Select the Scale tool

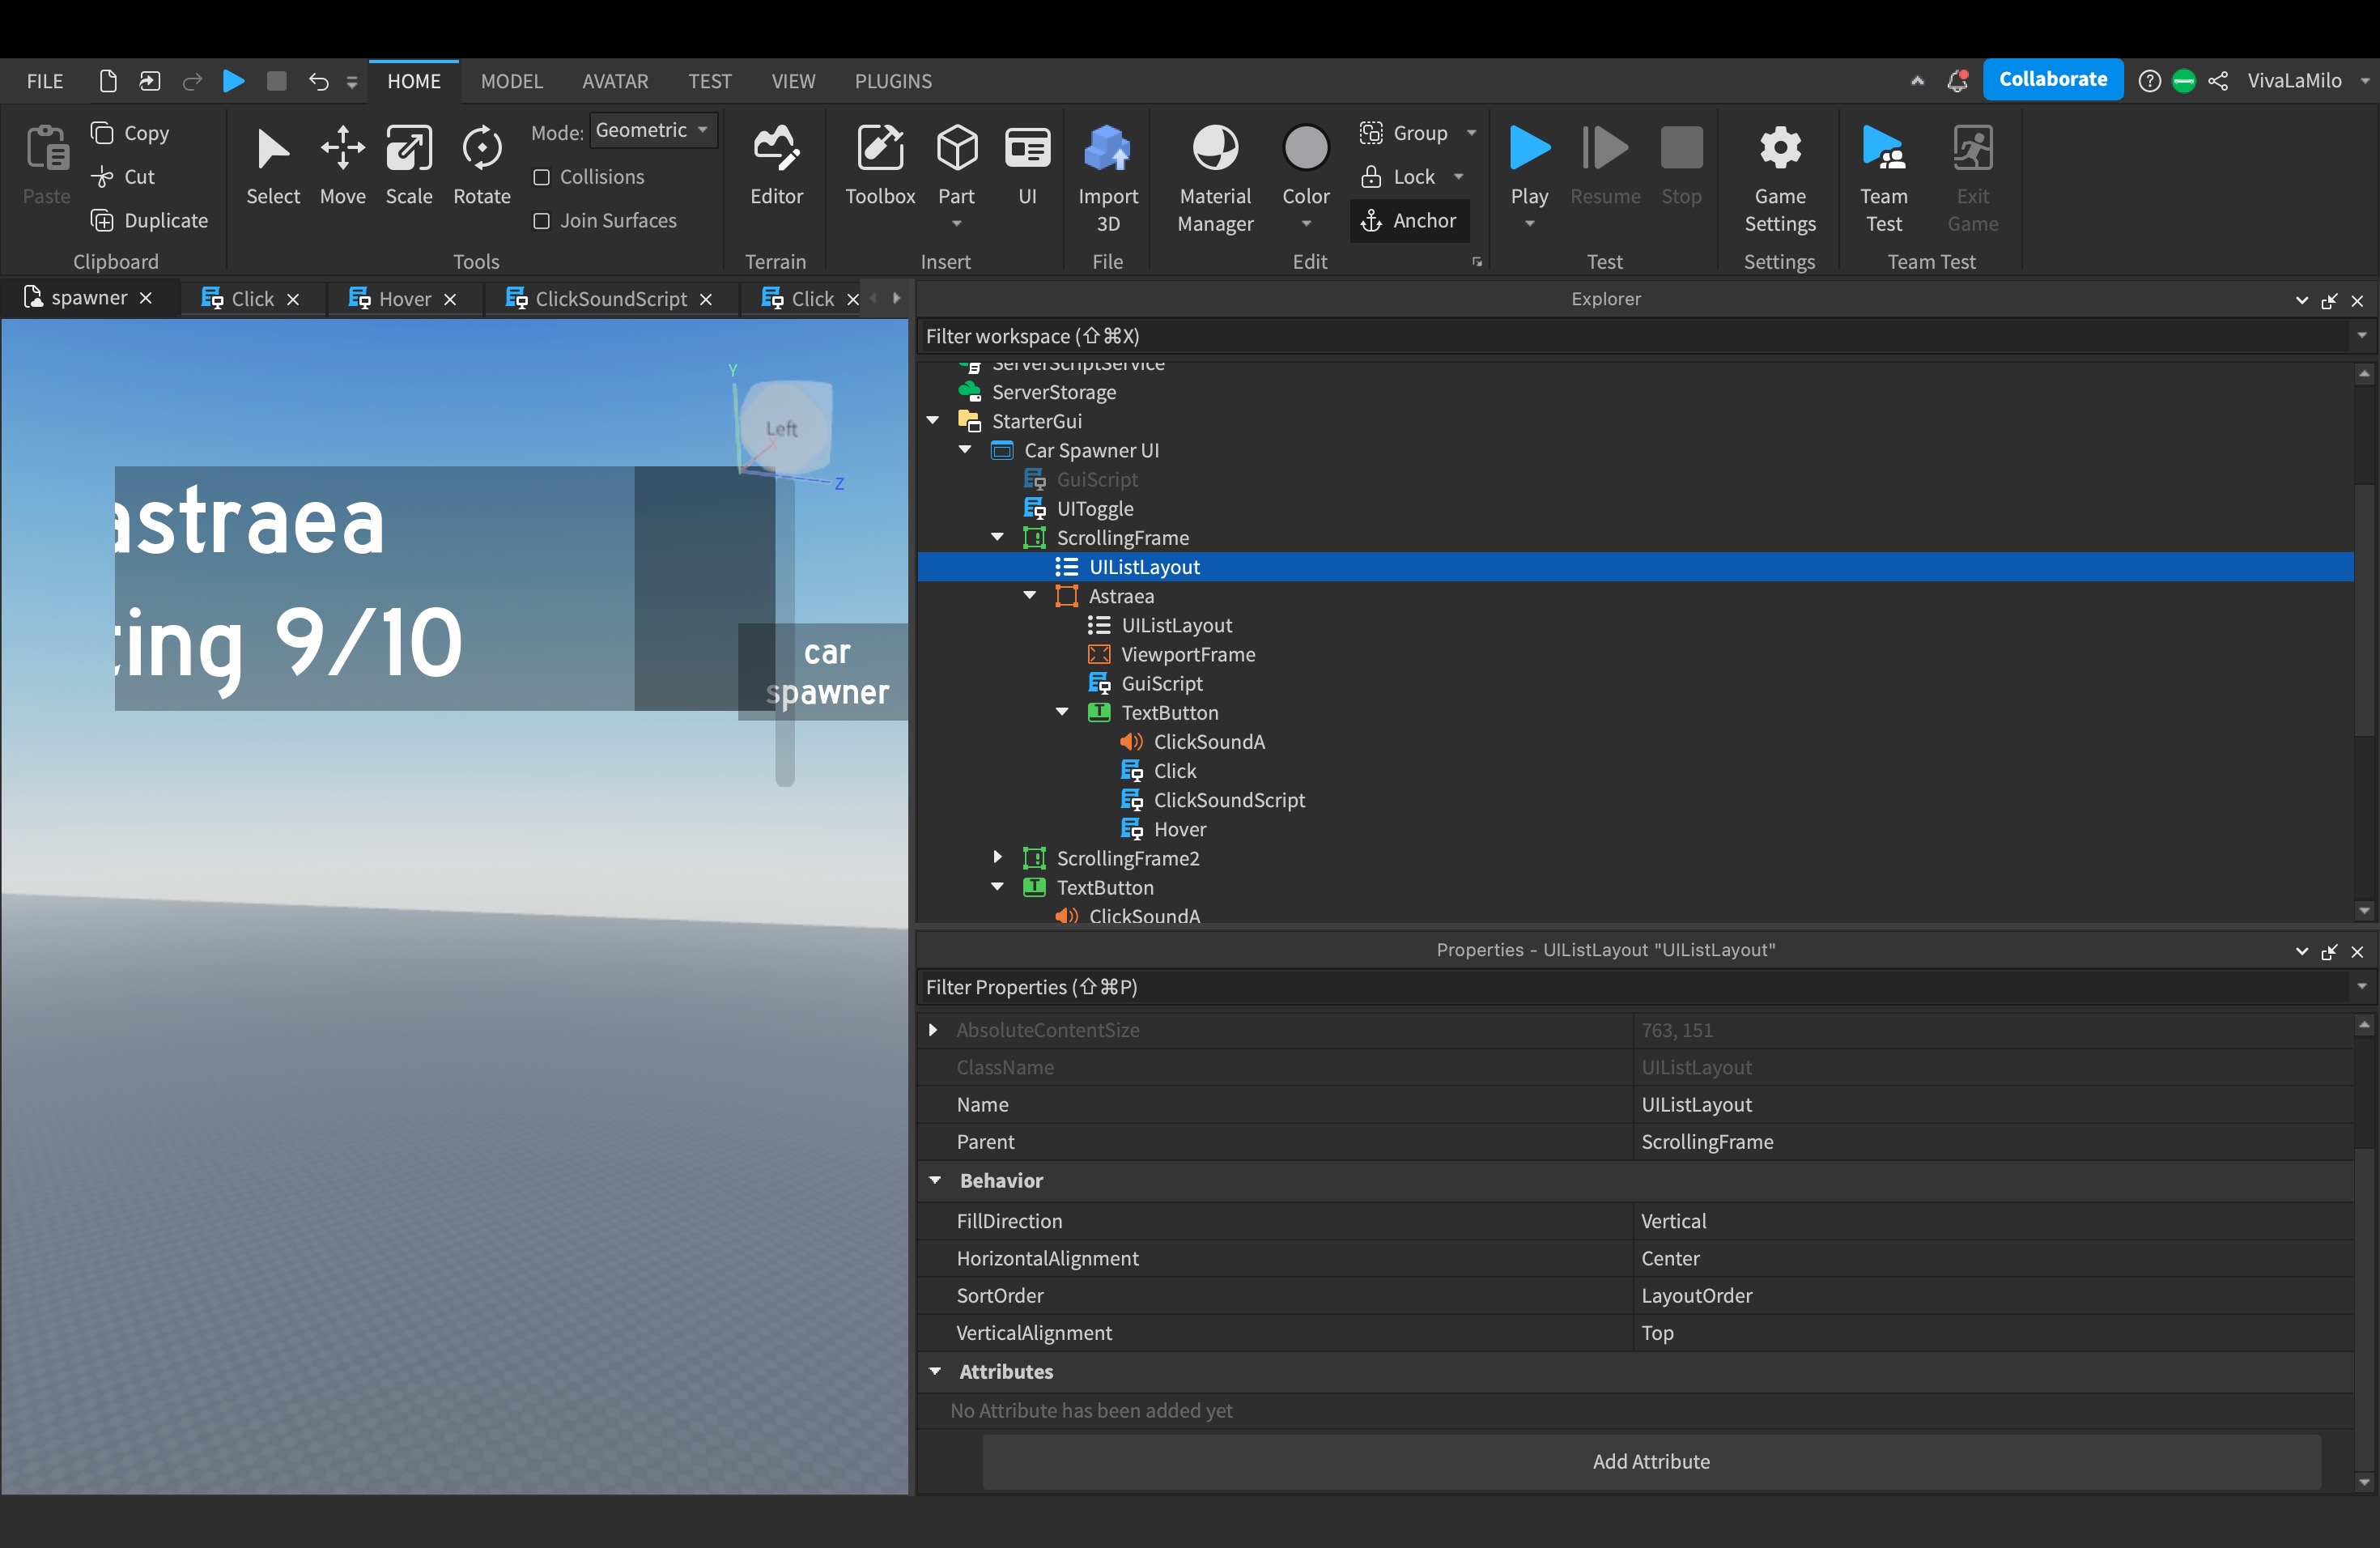pos(409,166)
